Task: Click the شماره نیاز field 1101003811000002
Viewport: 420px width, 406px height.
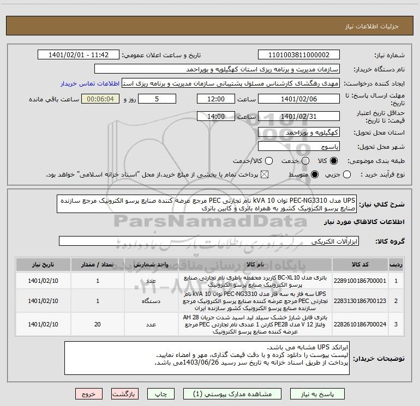Action: click(299, 55)
